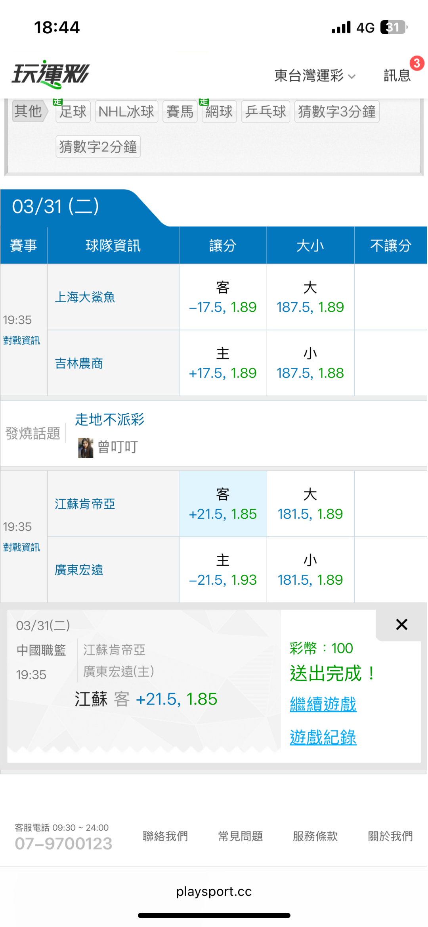Screen dimensions: 428x927
Task: Select 廣東宏遠 主 -21.5 spread odds
Action: pos(223,570)
